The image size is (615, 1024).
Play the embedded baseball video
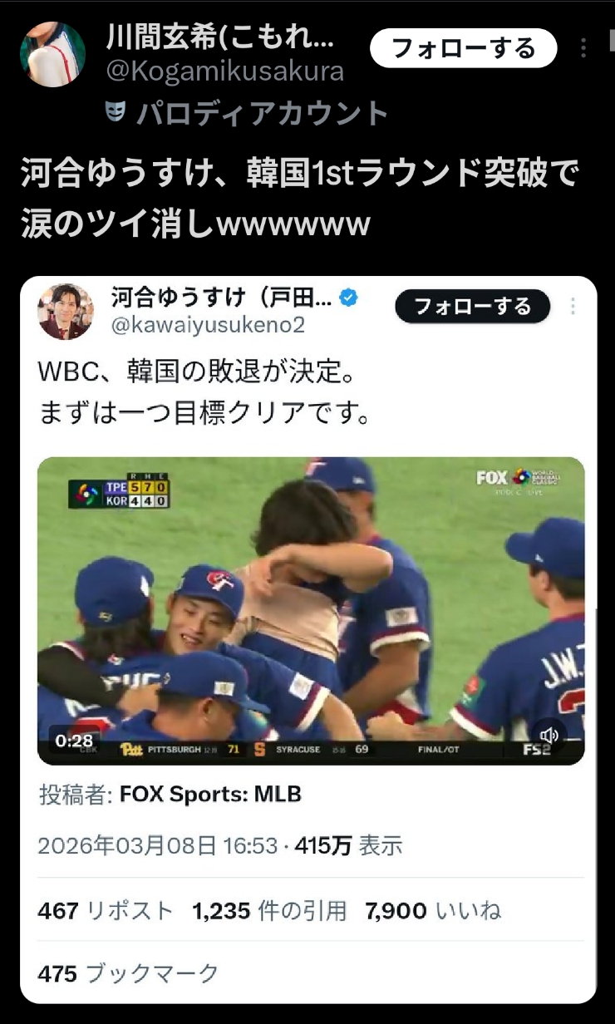tap(311, 611)
